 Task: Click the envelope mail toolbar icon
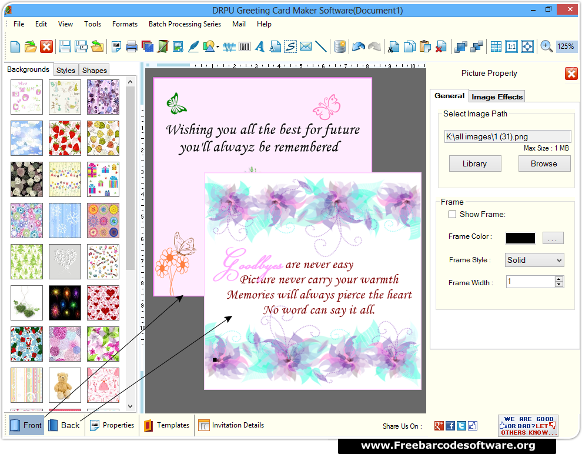pyautogui.click(x=306, y=47)
